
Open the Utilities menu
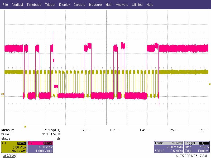pyautogui.click(x=137, y=4)
